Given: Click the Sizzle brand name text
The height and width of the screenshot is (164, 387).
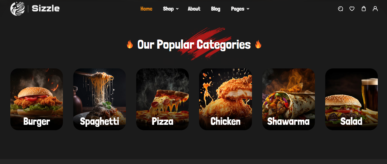Looking at the screenshot, I should pos(46,9).
